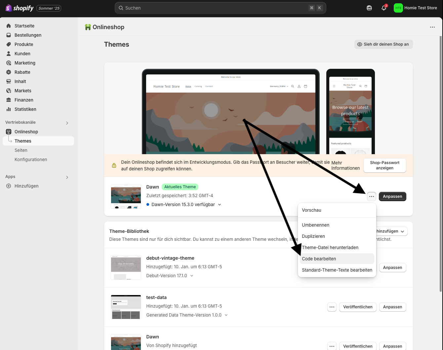Image resolution: width=443 pixels, height=350 pixels.
Task: Click the Shop-Passwort anzeigen button
Action: (384, 165)
